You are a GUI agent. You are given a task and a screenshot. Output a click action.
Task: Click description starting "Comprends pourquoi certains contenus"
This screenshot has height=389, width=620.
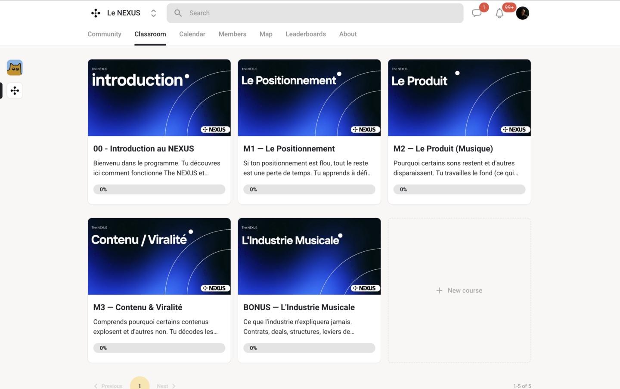(155, 327)
